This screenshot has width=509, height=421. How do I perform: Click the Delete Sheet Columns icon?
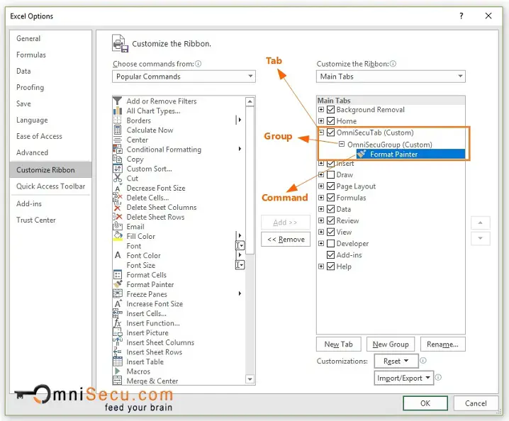[x=117, y=208]
